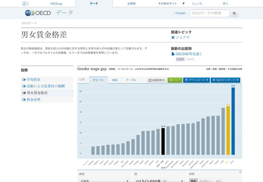263x182 pixels.
Task: Open the 従業員 perspective dropdown
Action: coord(104,181)
